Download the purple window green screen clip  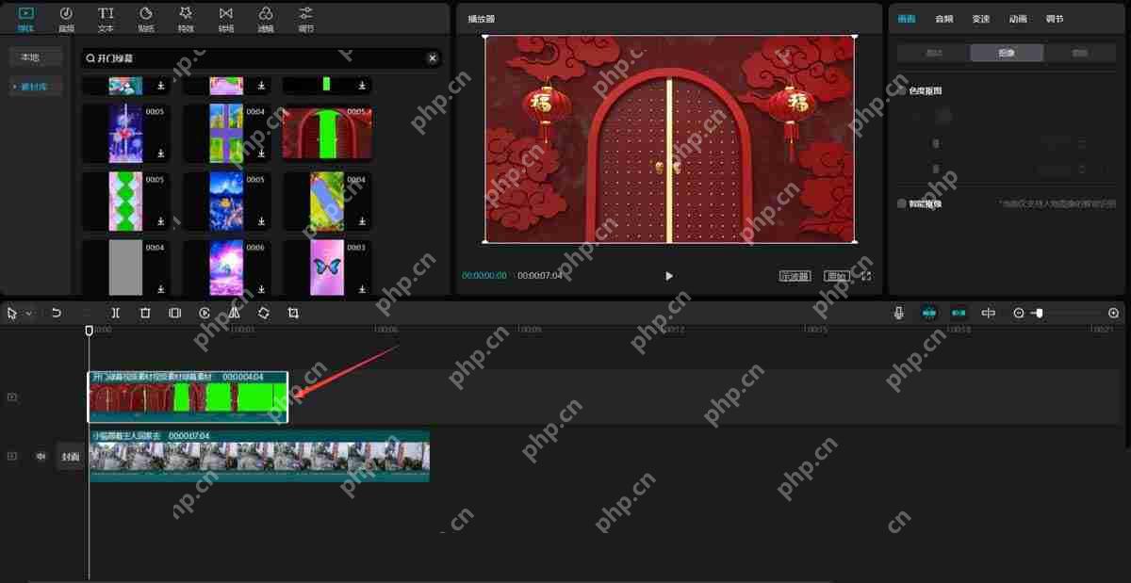point(262,152)
